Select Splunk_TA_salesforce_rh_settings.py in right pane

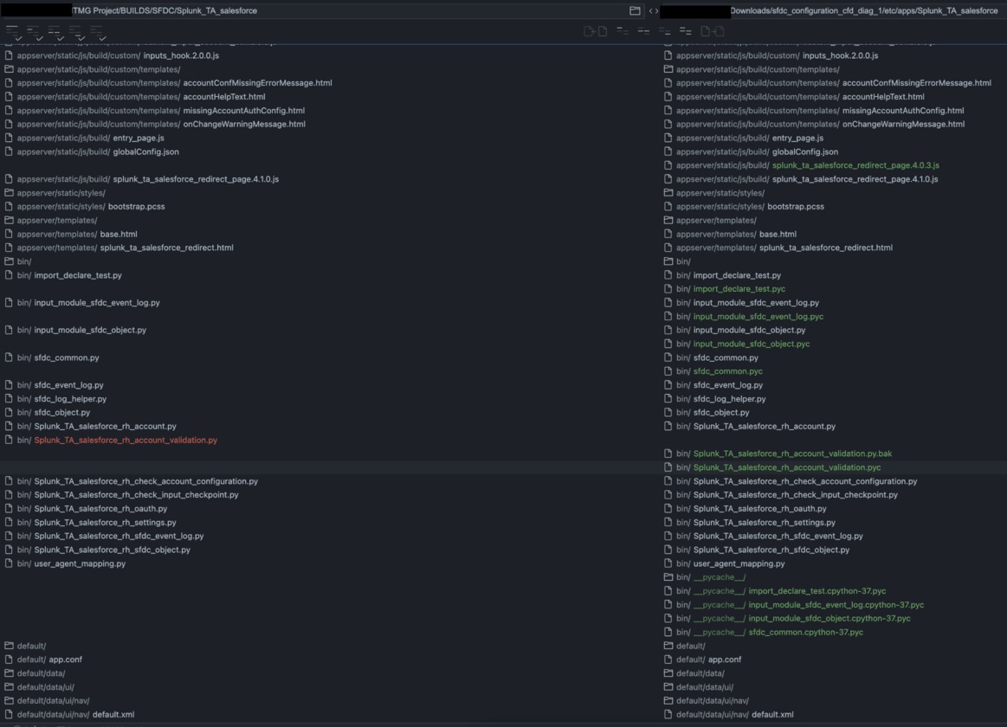(x=765, y=523)
